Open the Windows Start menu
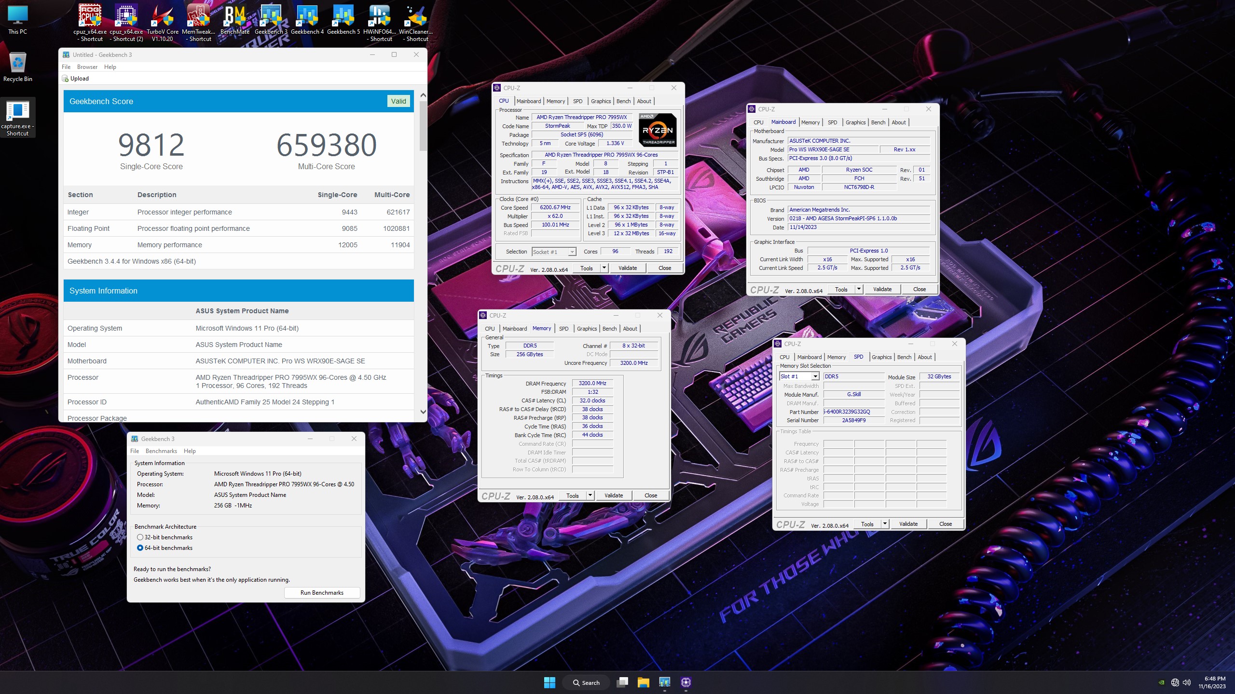This screenshot has height=694, width=1235. pos(549,682)
